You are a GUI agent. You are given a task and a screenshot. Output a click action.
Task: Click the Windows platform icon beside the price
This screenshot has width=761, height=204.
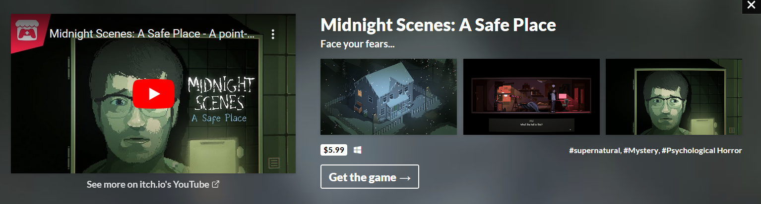[357, 150]
